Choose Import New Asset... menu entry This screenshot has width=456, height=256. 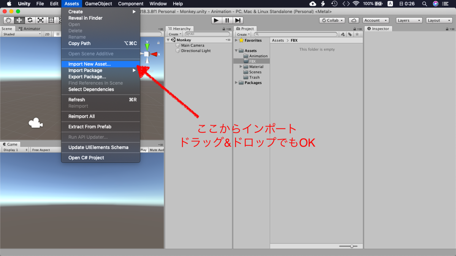point(101,64)
